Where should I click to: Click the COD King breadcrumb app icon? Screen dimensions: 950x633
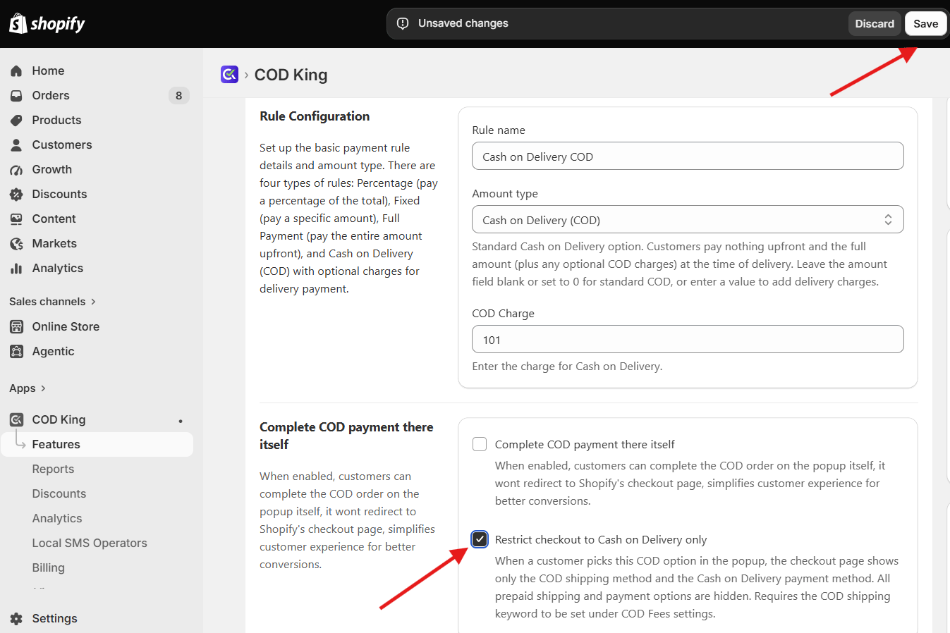(229, 74)
